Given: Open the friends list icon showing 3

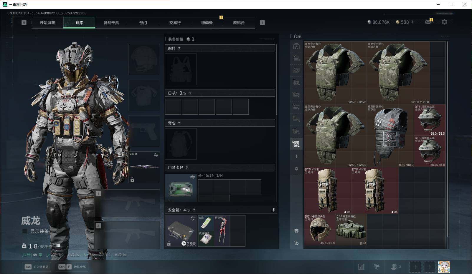Looking at the screenshot, I should (396, 267).
